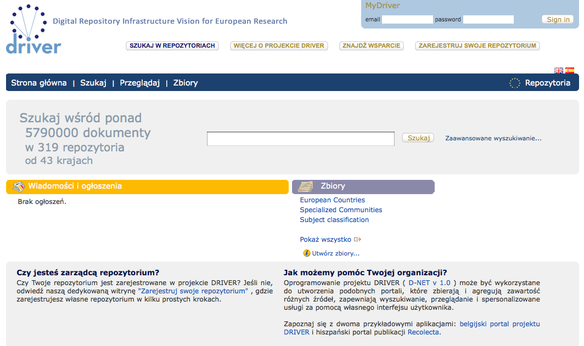Click "Jak możemy pomóc Twojej organizacji?" heading
The width and height of the screenshot is (584, 346).
[365, 273]
